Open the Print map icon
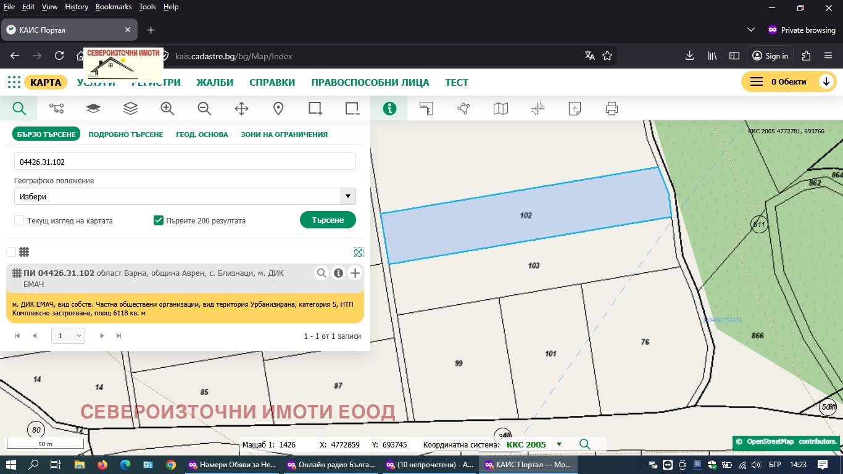843x474 pixels. point(611,108)
